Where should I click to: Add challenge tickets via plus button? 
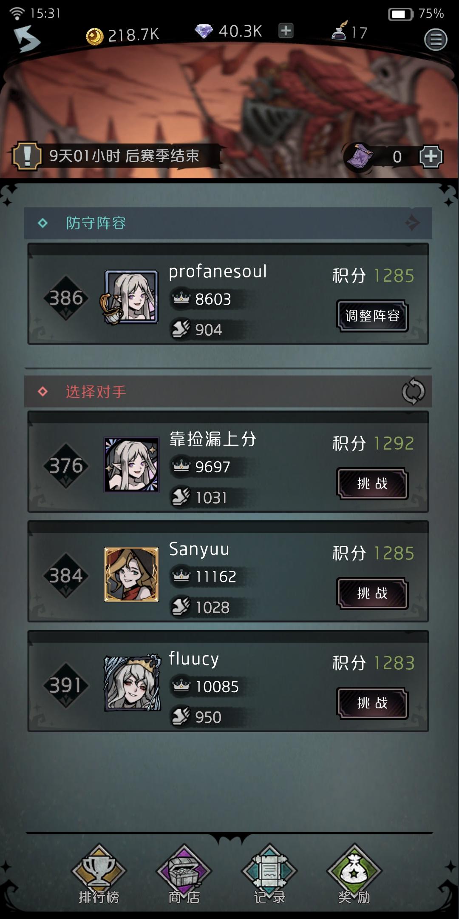click(x=431, y=157)
